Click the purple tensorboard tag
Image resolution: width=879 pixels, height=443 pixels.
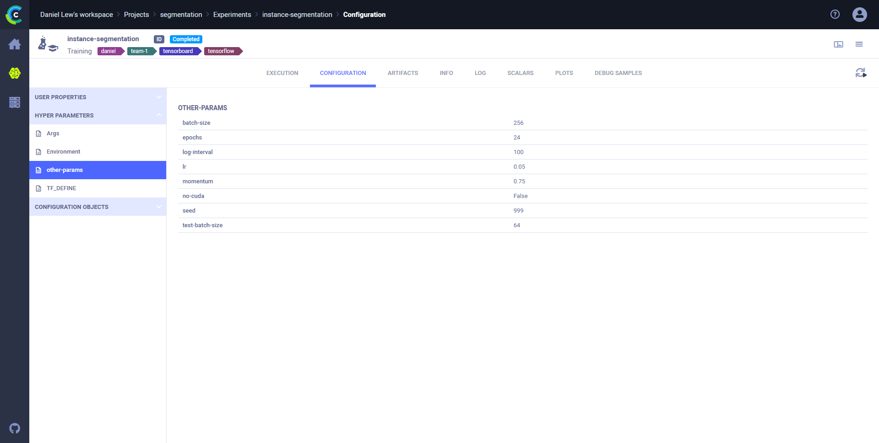(x=179, y=51)
